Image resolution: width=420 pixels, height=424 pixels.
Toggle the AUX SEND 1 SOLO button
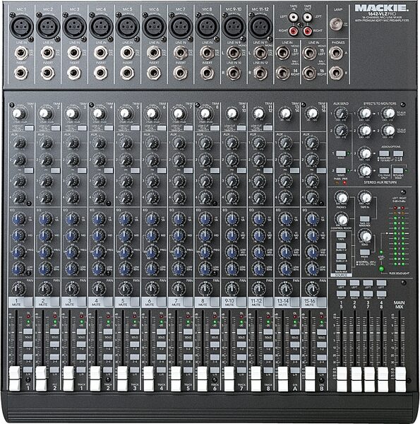(341, 153)
